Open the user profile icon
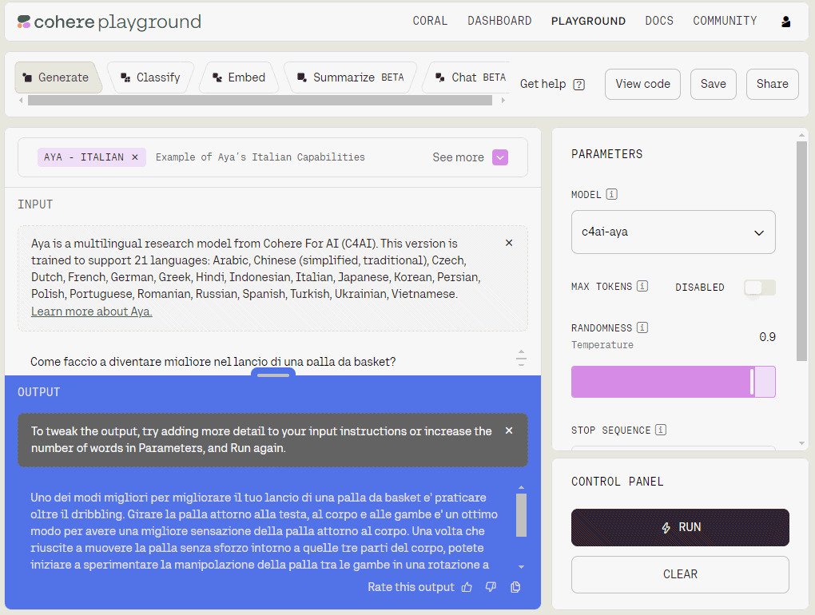The image size is (815, 615). (x=786, y=22)
